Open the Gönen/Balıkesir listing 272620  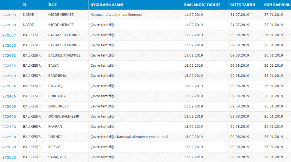point(9,117)
